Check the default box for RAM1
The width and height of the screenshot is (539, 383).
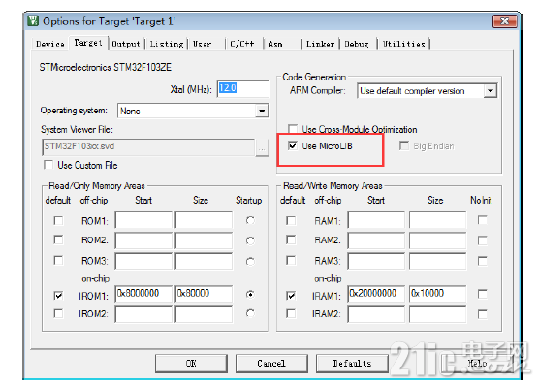[291, 220]
